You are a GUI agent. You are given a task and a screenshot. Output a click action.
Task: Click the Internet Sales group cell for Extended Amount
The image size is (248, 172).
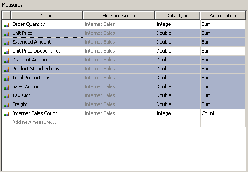point(119,42)
